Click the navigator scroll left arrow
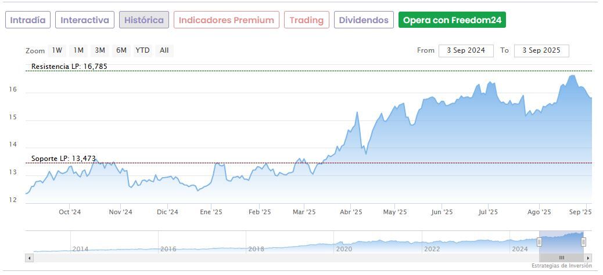The image size is (603, 275). tap(29, 257)
